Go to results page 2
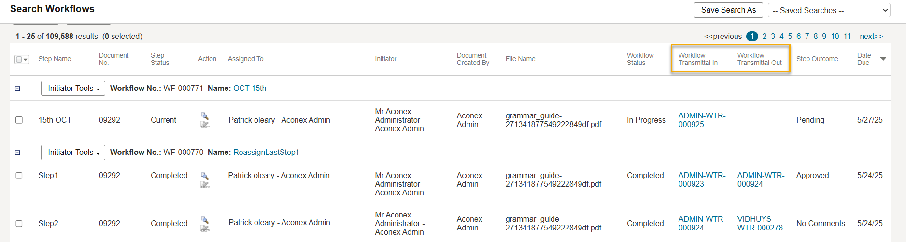 point(764,36)
